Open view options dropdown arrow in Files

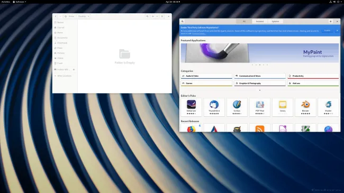(x=157, y=16)
